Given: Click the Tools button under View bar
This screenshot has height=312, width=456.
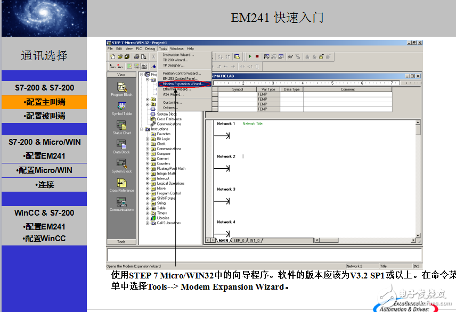Looking at the screenshot, I should click(x=121, y=242).
